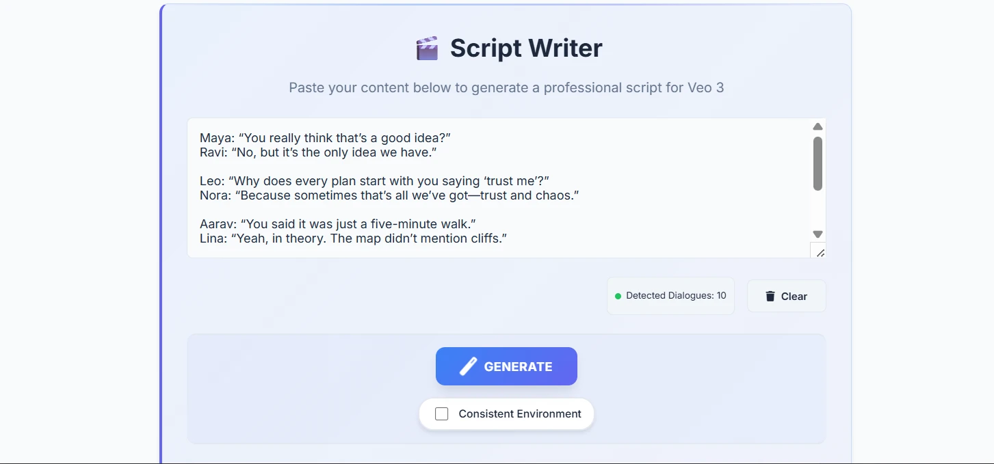994x464 pixels.
Task: Click Lina's line about cliffs
Action: click(x=353, y=238)
